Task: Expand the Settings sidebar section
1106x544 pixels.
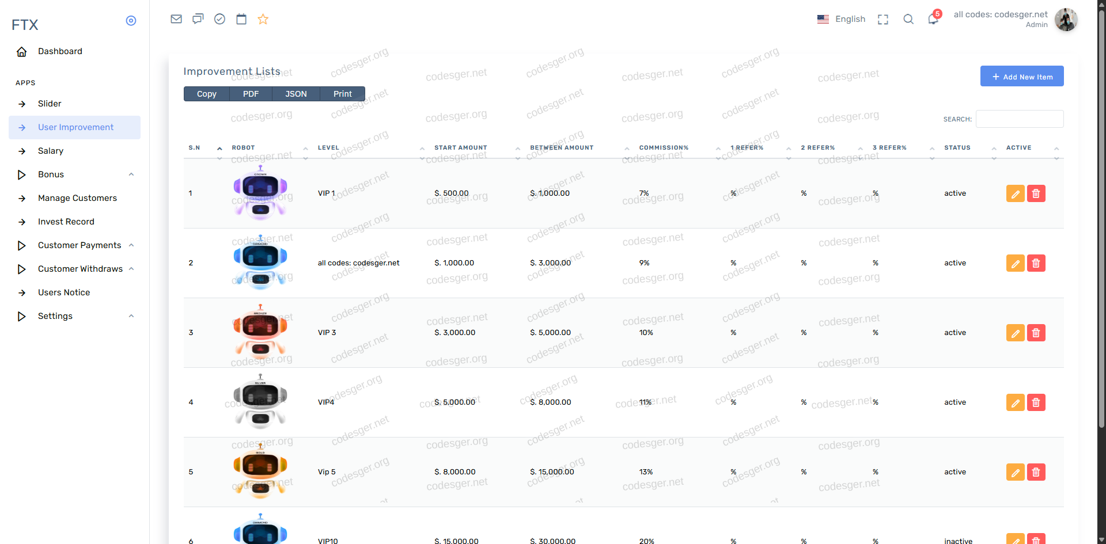Action: pos(55,316)
